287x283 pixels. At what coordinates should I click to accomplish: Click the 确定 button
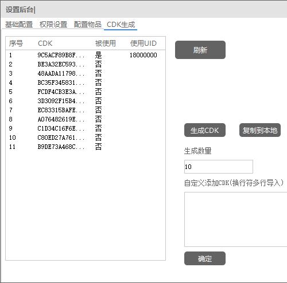tap(205, 258)
